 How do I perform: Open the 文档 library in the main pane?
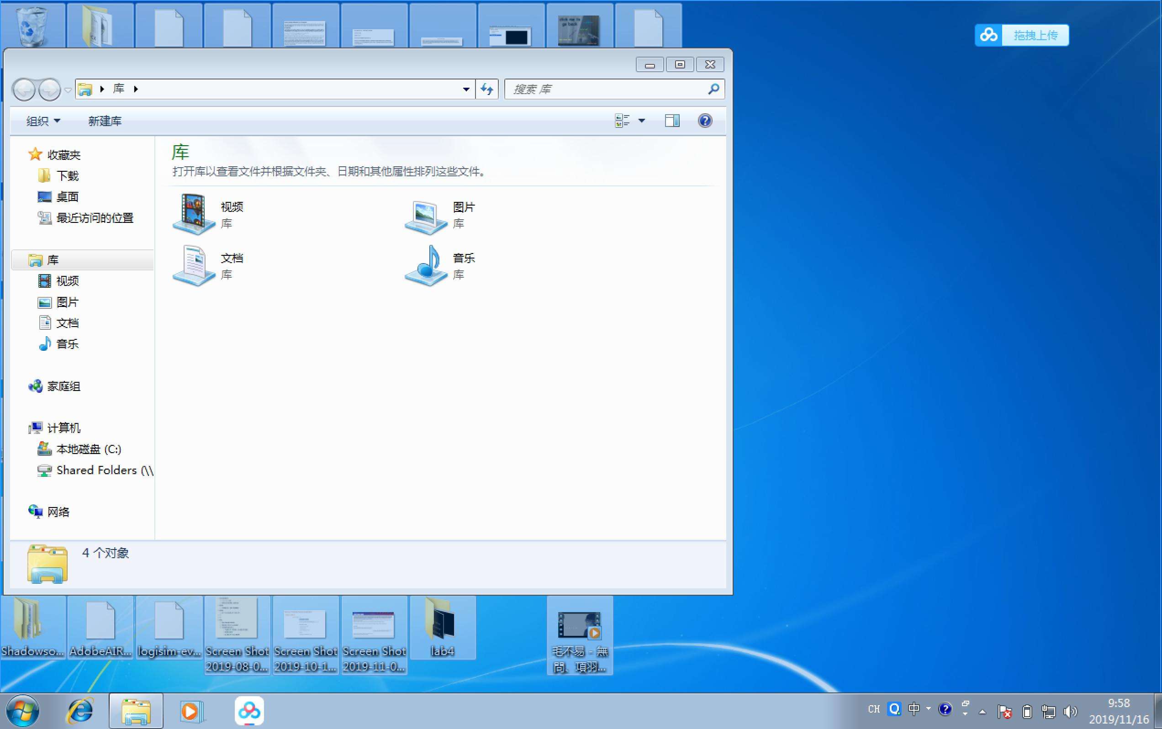click(x=208, y=266)
